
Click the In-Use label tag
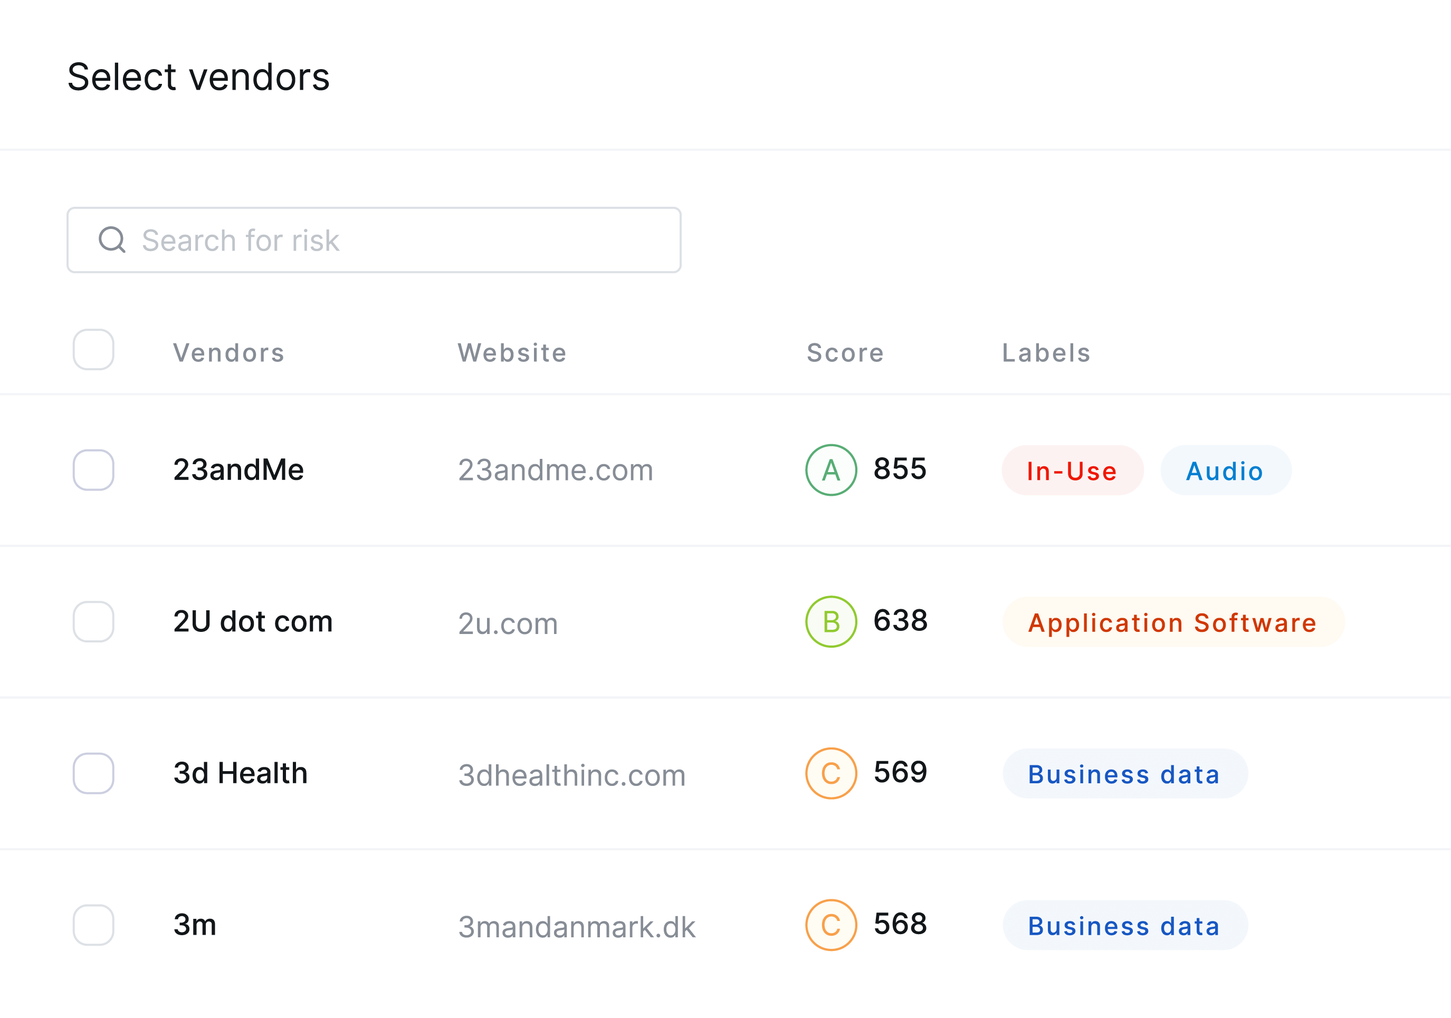[x=1073, y=470]
